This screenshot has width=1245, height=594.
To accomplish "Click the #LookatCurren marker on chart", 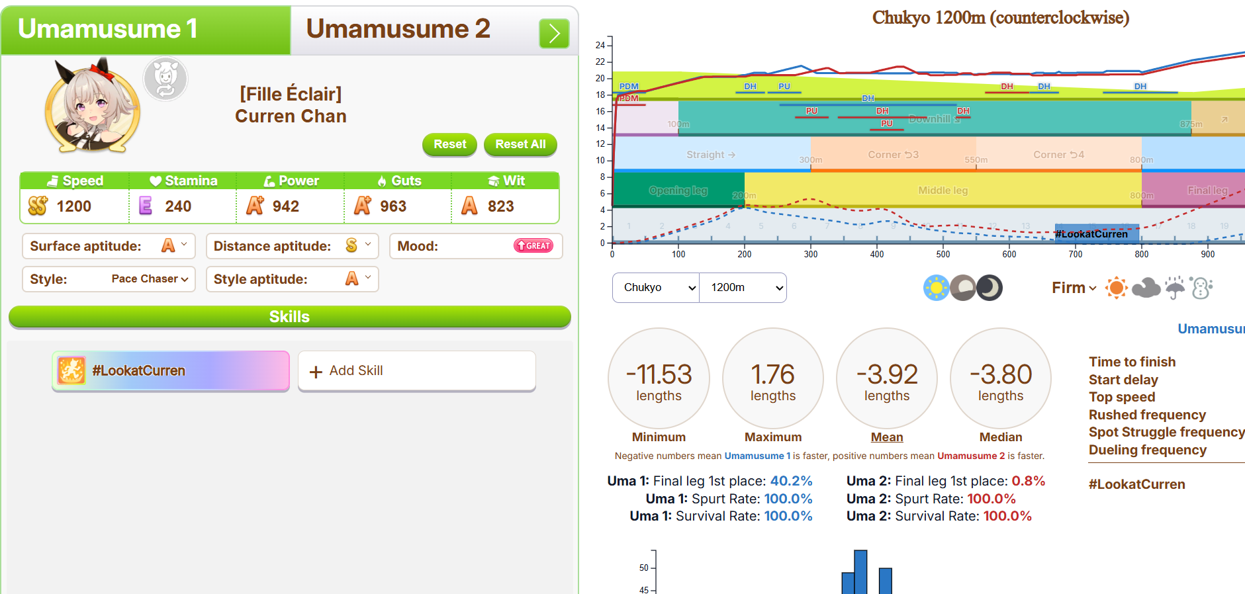I will [1097, 233].
